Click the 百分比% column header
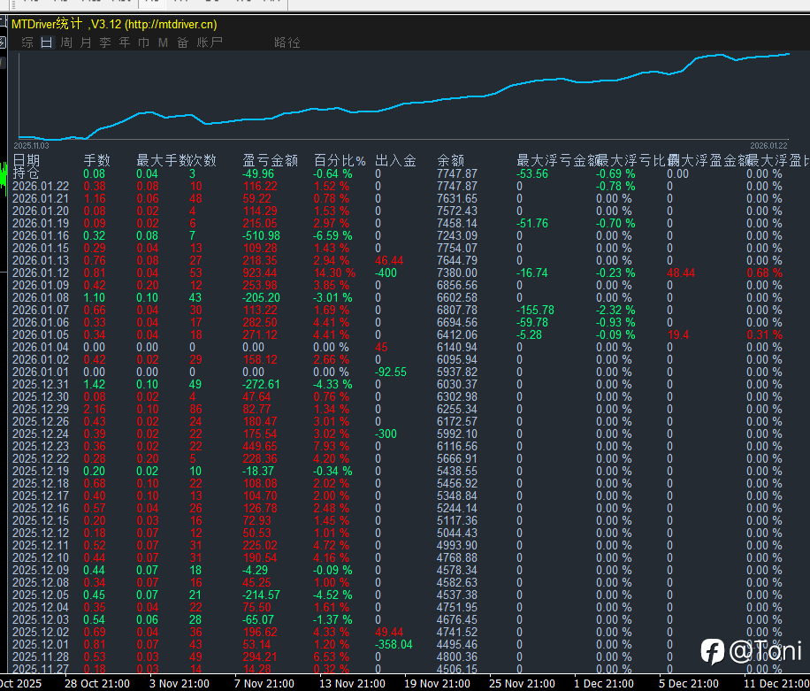The image size is (810, 691). [x=340, y=160]
